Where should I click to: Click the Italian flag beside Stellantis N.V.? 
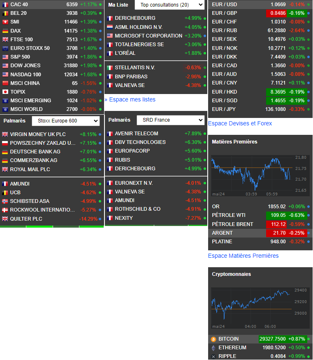110,68
